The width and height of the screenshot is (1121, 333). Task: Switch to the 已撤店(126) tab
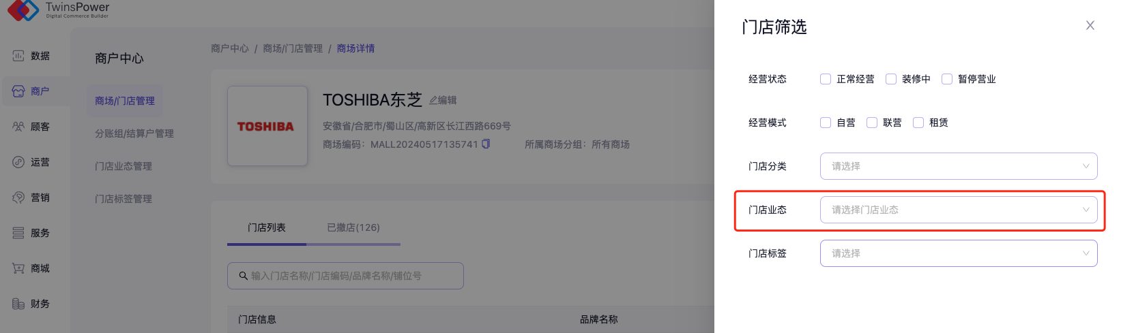click(x=353, y=227)
